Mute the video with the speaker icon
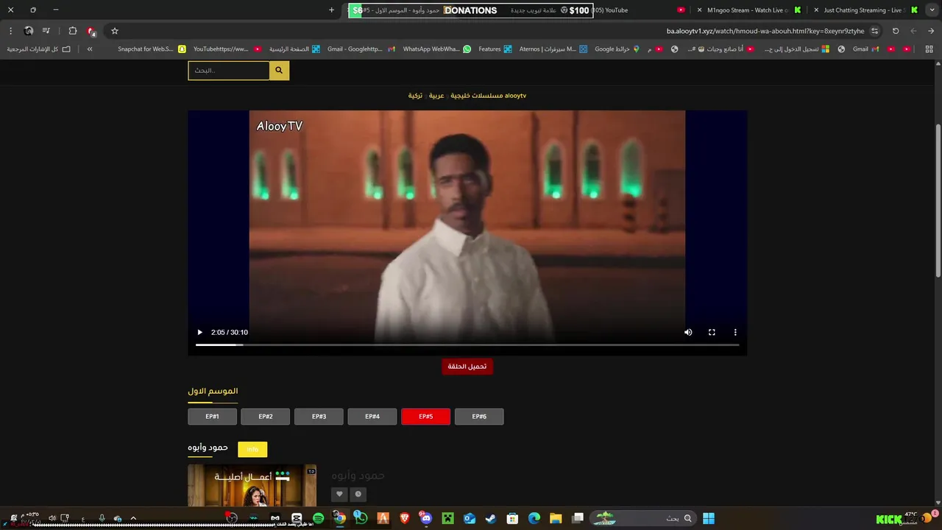The width and height of the screenshot is (942, 530). pos(688,332)
